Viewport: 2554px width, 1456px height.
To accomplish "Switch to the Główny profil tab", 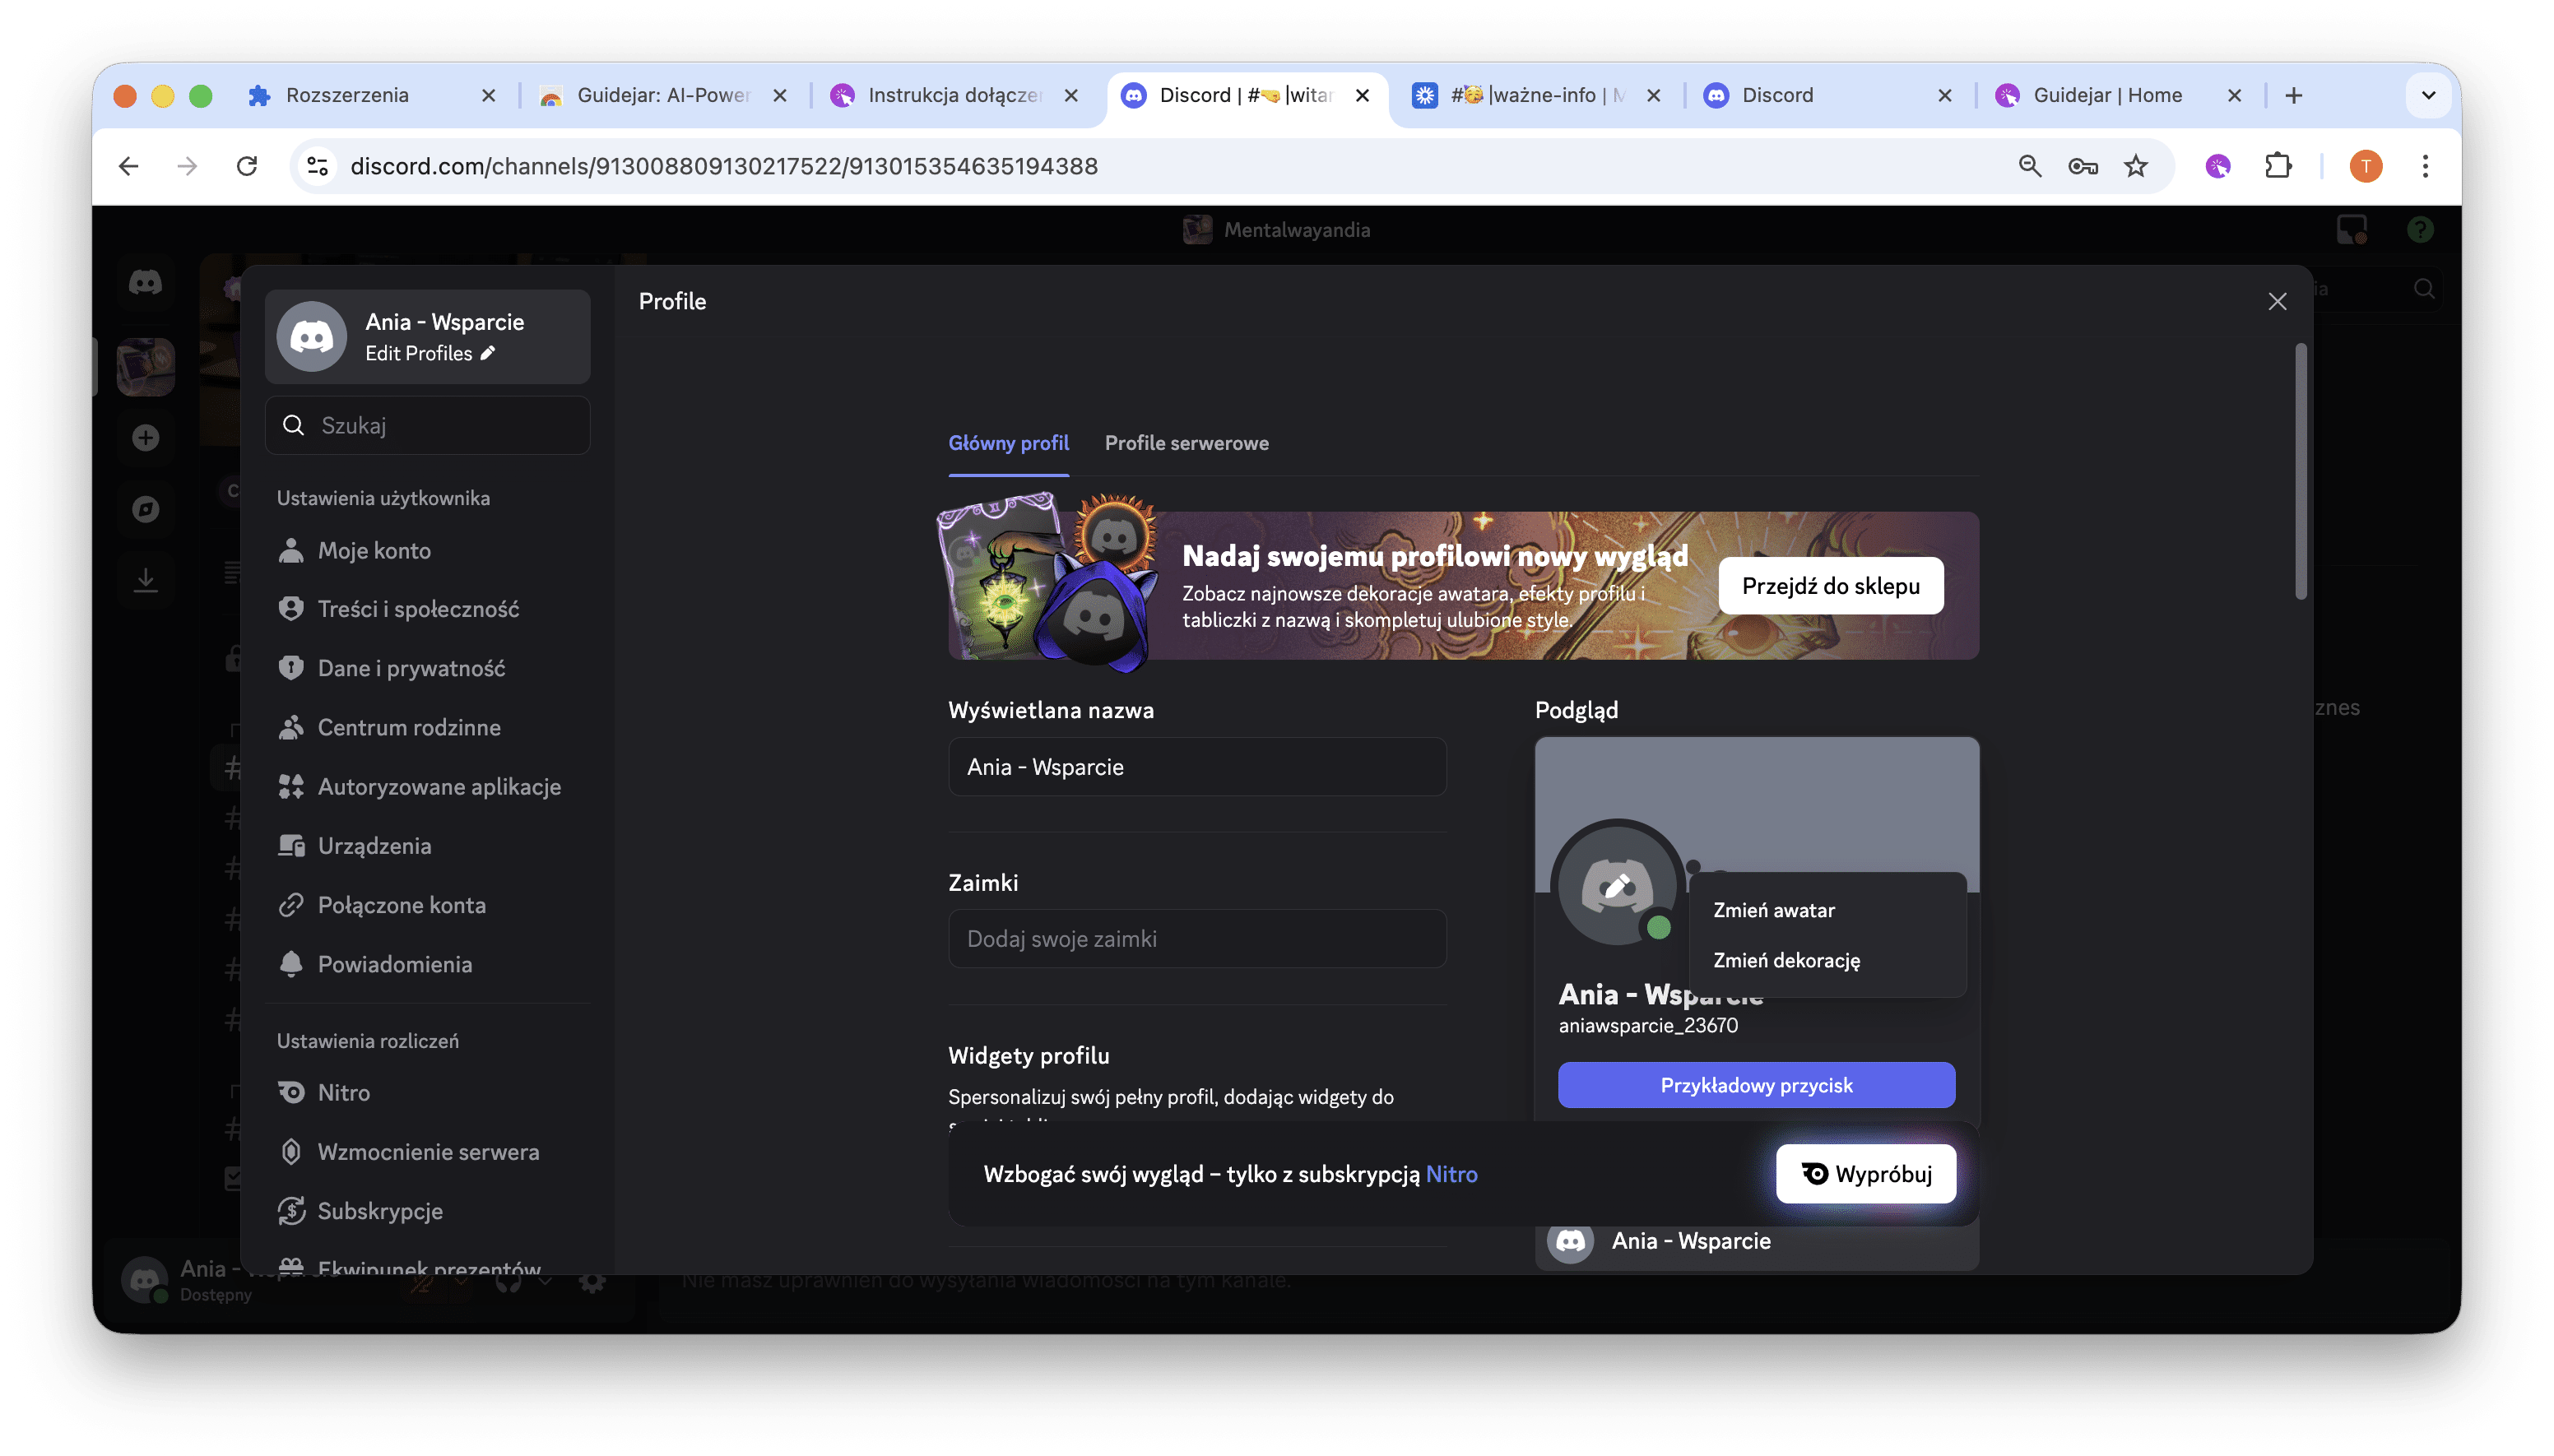I will point(1008,443).
